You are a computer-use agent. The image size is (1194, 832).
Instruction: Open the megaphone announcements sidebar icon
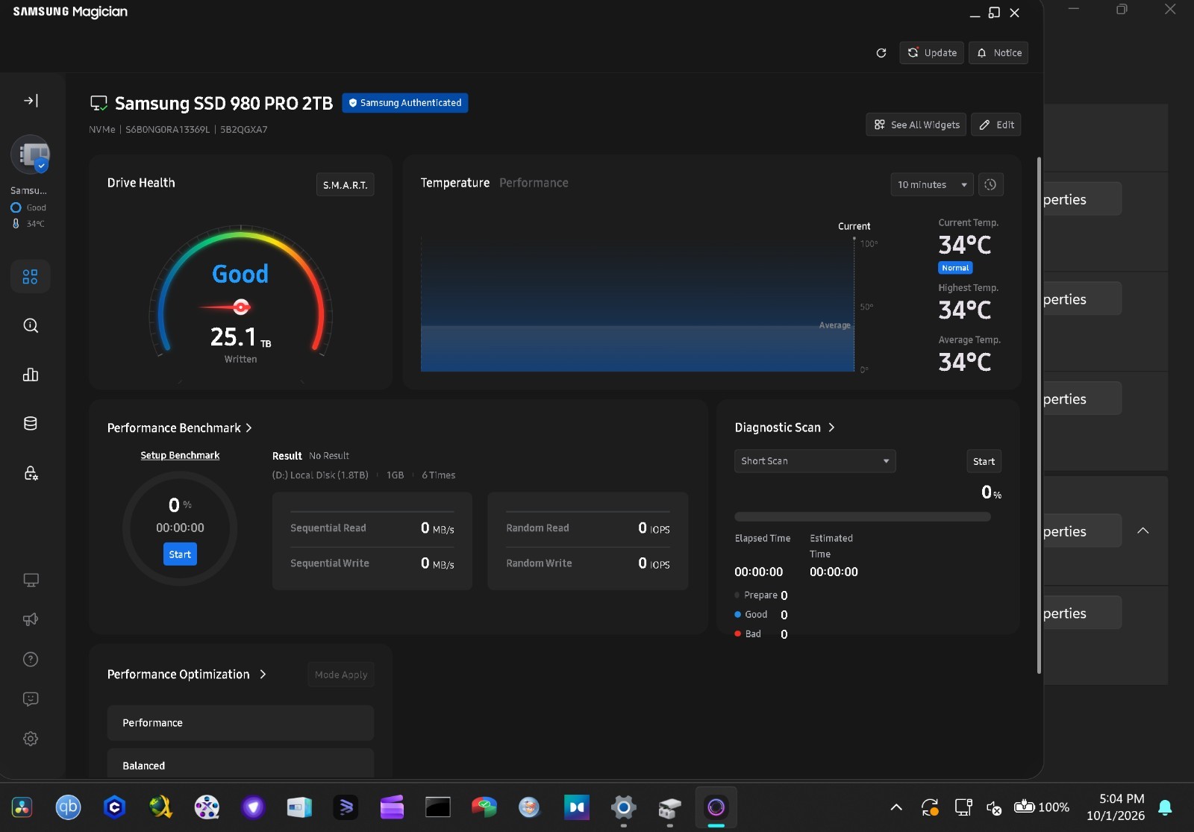click(x=31, y=619)
